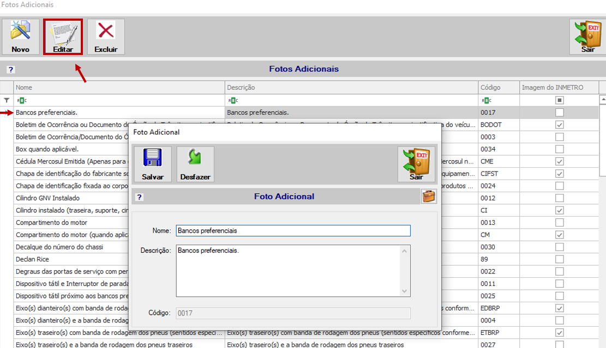Click Descrição text area scroll up arrow
Viewport: 606px width, 348px height.
[404, 251]
